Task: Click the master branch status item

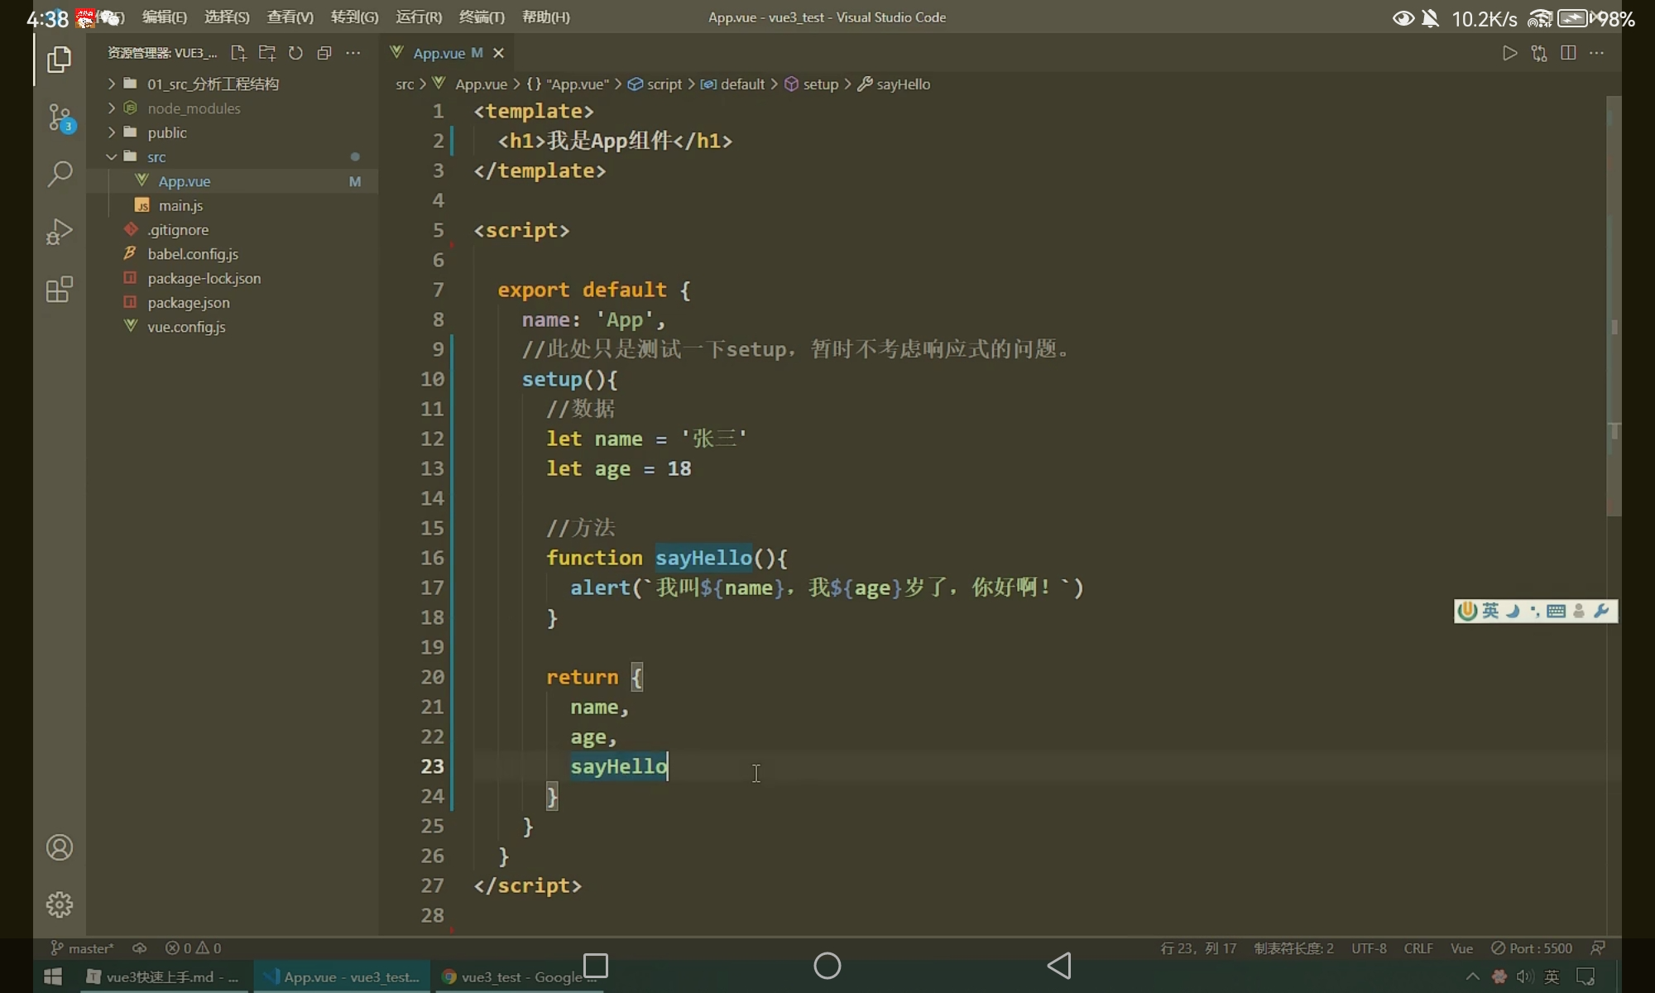Action: (83, 948)
